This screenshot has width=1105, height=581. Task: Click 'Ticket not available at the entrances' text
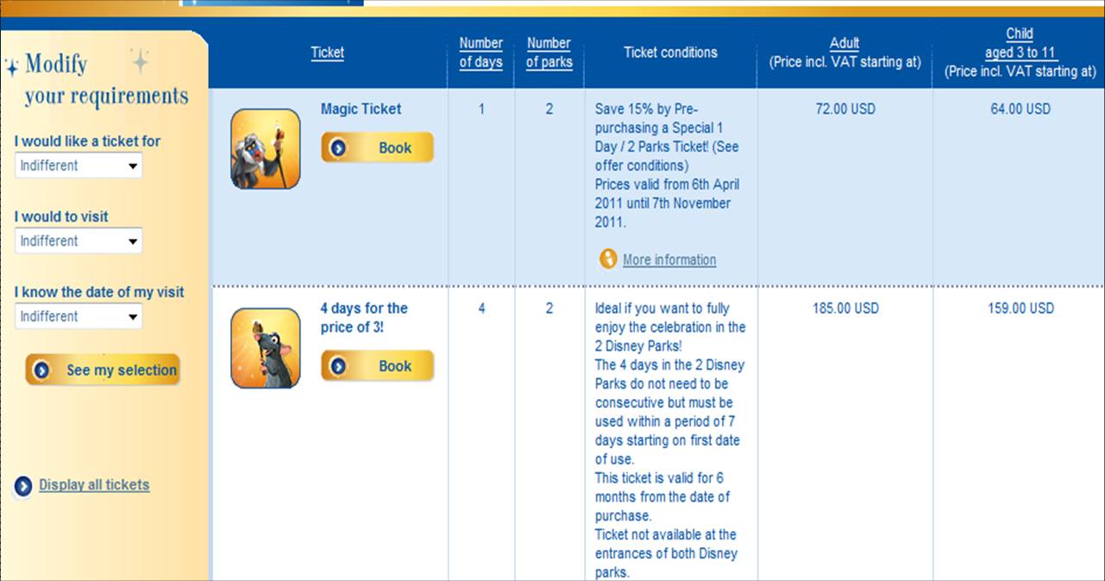pyautogui.click(x=666, y=553)
